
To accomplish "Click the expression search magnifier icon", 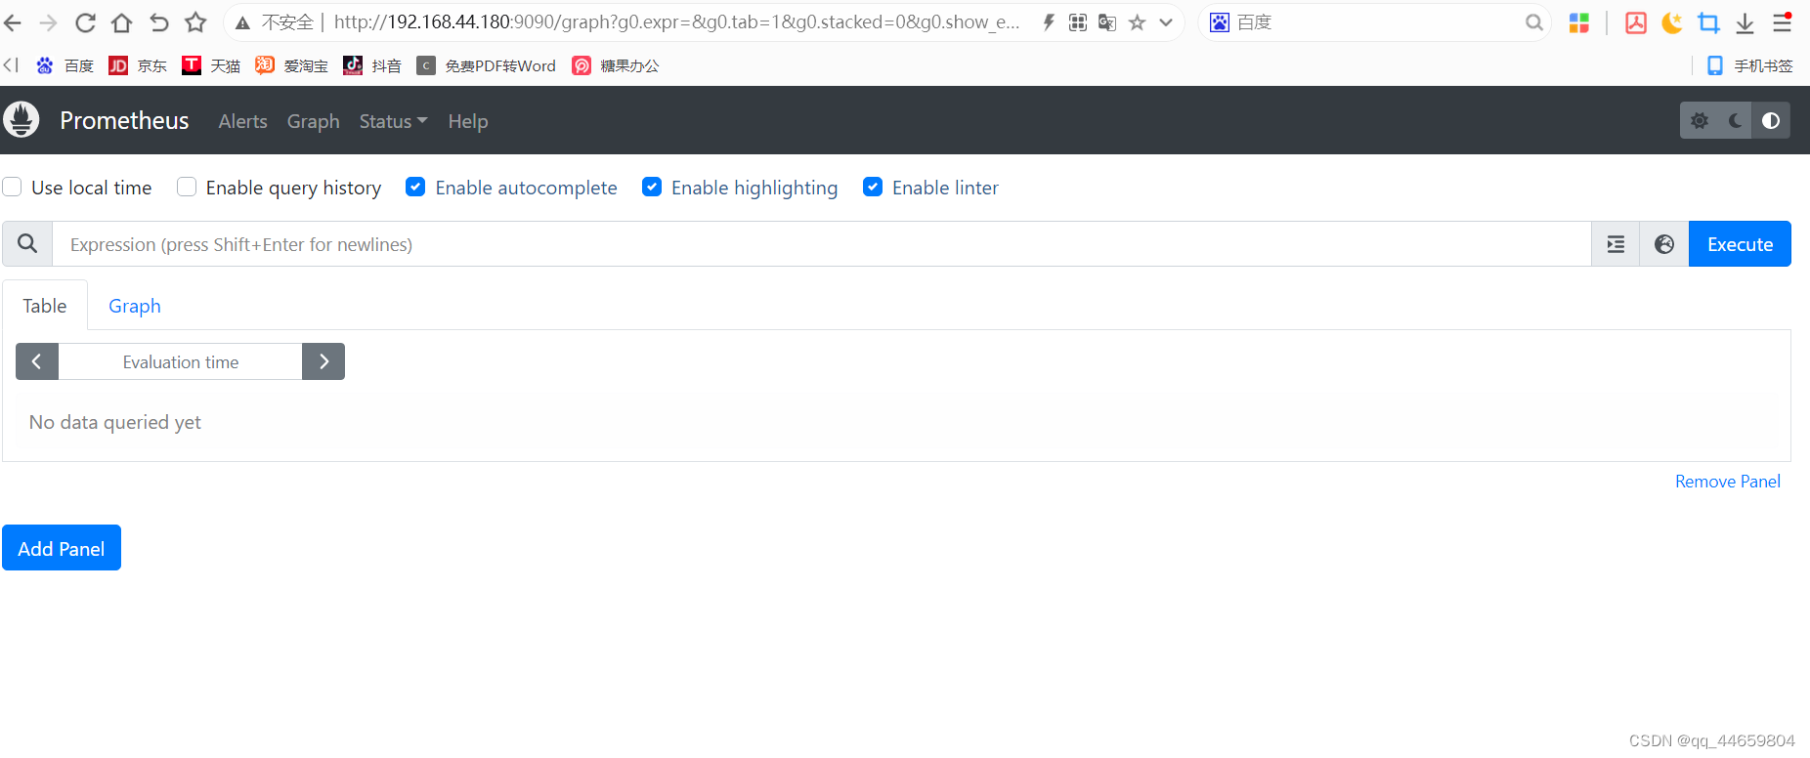I will click(x=27, y=243).
